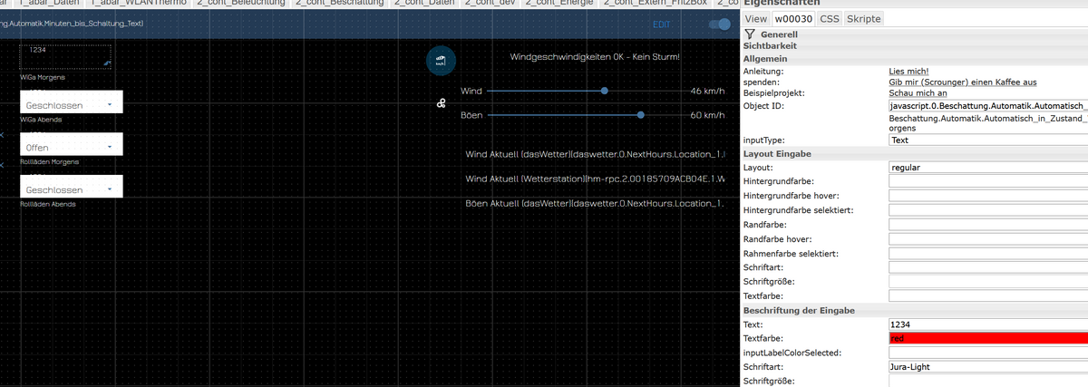Viewport: 1088px width, 387px height.
Task: Click the inputLabelColorSelected field
Action: 988,353
